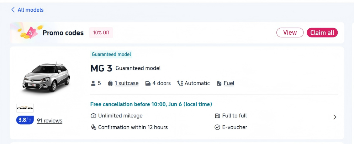The width and height of the screenshot is (354, 144).
Task: Open the 1 suitcase details link
Action: pos(126,83)
